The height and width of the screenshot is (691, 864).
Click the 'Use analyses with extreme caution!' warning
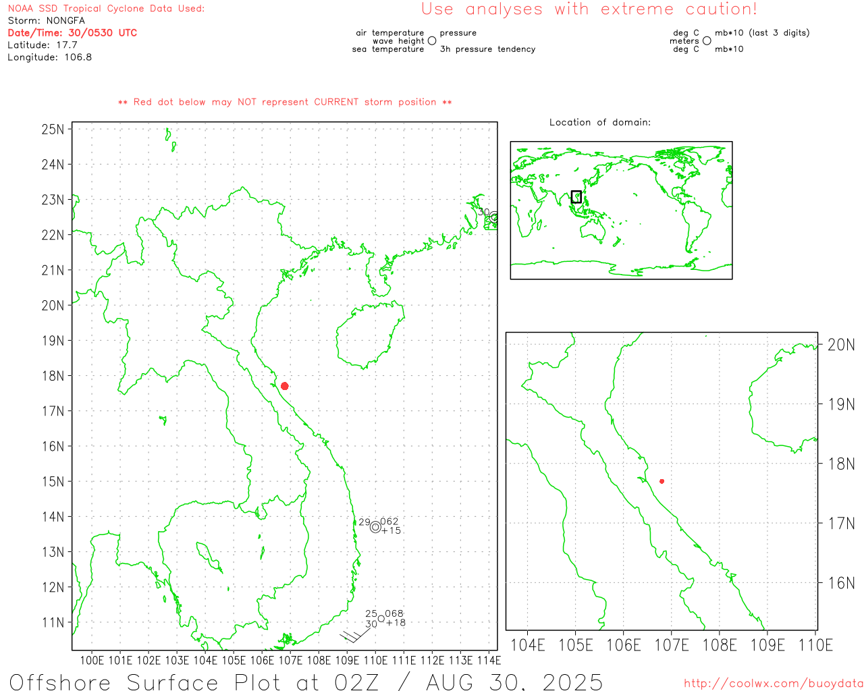tap(589, 9)
